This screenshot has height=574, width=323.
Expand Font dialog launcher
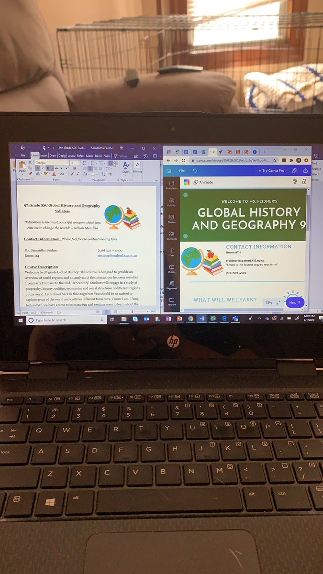[79, 180]
